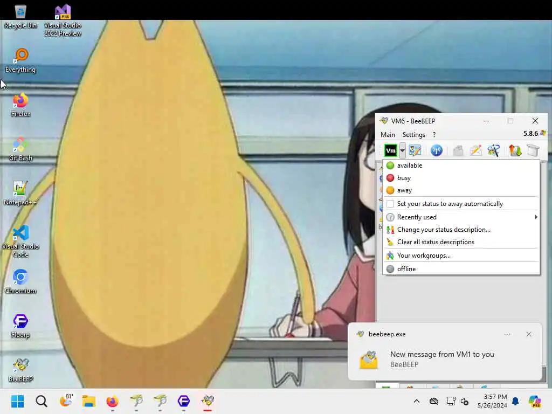The image size is (552, 414).
Task: Set status to available
Action: (x=461, y=165)
